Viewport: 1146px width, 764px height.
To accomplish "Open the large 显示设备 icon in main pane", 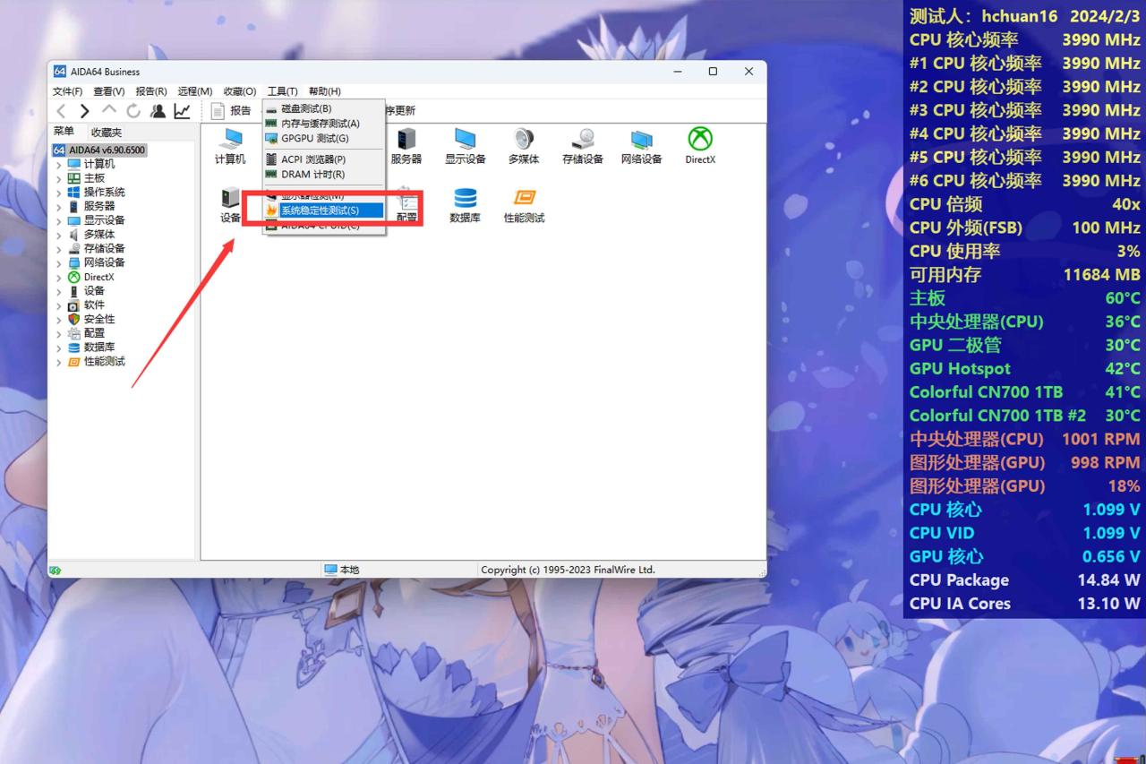I will [x=466, y=146].
